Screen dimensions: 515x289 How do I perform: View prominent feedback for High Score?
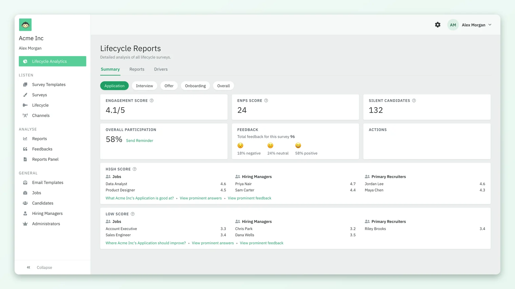249,198
